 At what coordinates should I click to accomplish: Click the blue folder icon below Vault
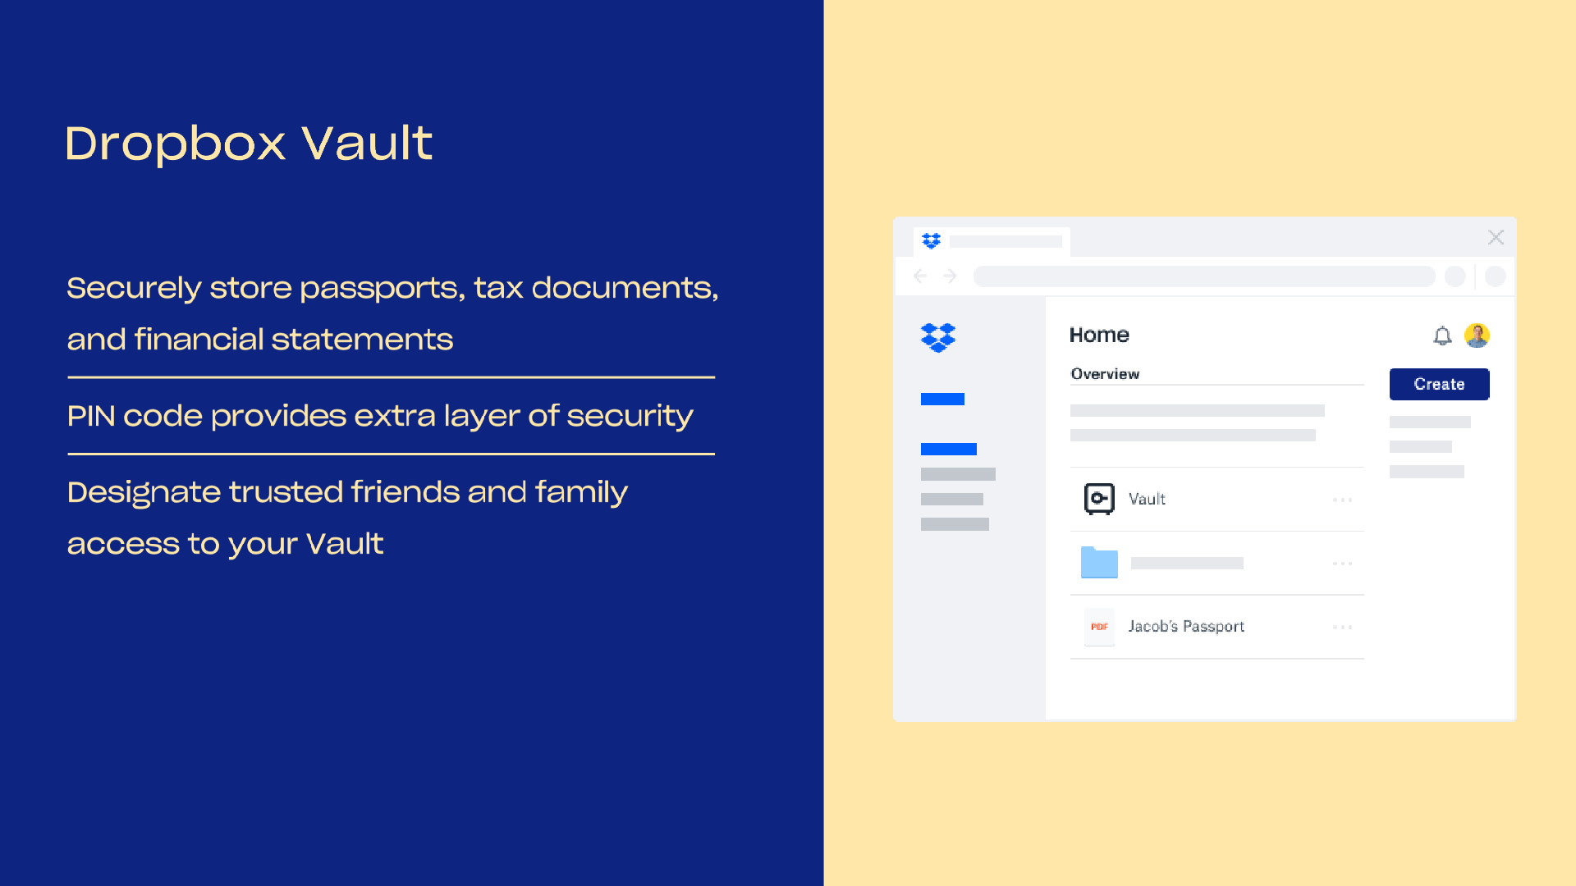pos(1100,563)
